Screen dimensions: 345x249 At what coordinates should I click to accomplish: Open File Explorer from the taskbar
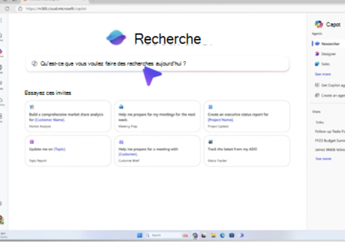click(x=213, y=235)
